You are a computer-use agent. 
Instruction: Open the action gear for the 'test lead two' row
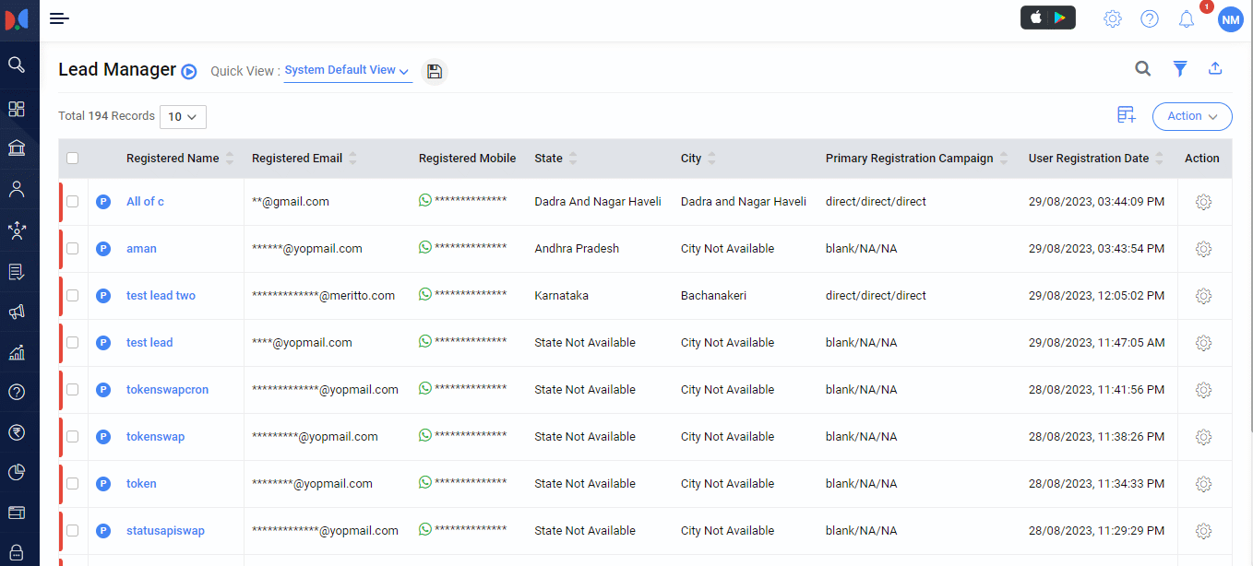coord(1203,295)
